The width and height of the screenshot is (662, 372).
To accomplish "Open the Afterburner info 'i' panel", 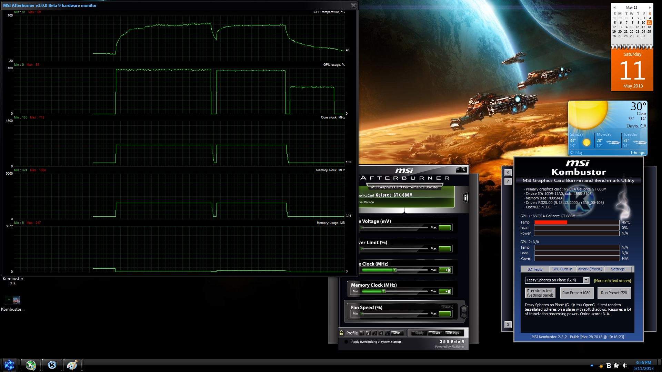I will click(x=465, y=197).
